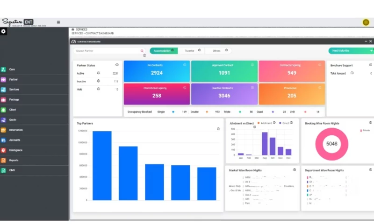Toggle the Private legend in donut chart
Viewport: 374px width, 224px height.
pos(366,131)
